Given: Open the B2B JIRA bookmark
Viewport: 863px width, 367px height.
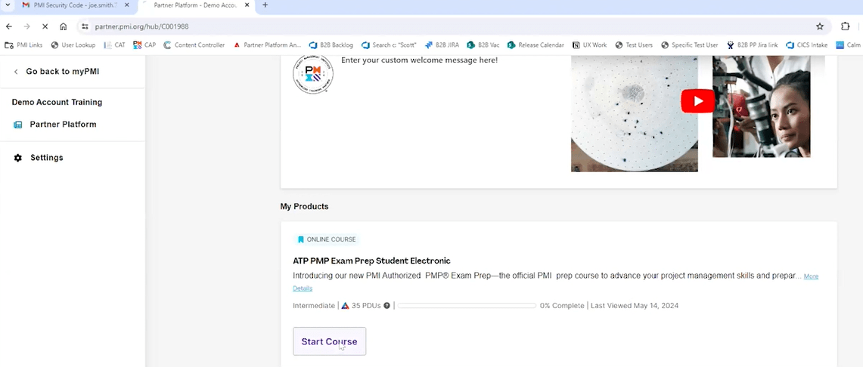Looking at the screenshot, I should pyautogui.click(x=442, y=45).
